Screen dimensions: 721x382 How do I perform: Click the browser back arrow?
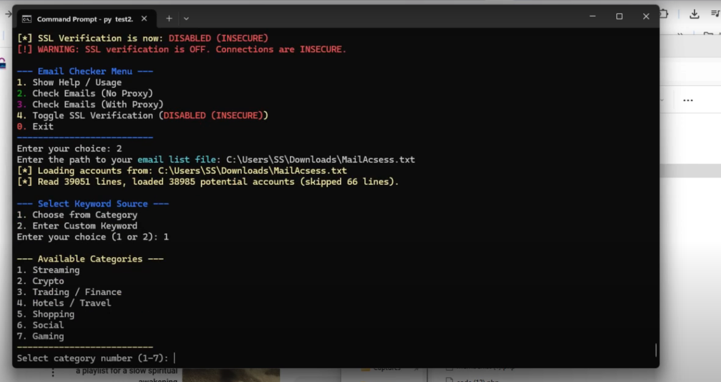click(x=8, y=14)
